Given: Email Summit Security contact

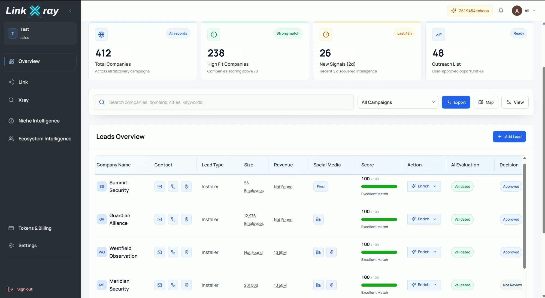Looking at the screenshot, I should pos(160,187).
